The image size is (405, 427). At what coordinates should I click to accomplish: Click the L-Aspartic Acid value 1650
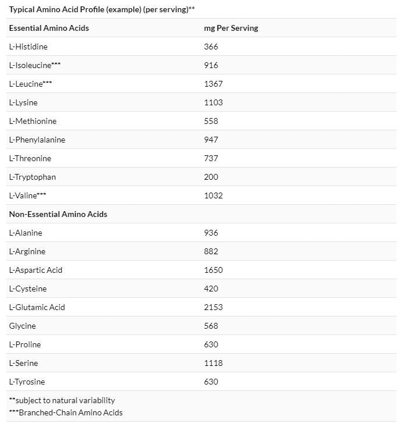point(214,270)
